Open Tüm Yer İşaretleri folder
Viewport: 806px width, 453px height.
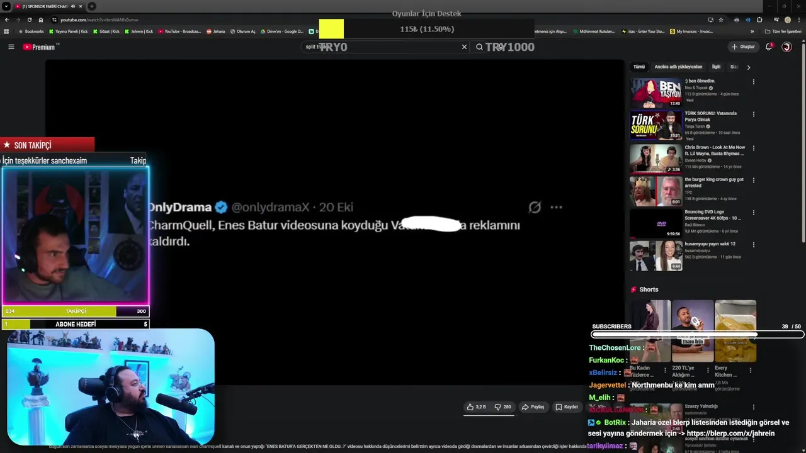pyautogui.click(x=783, y=31)
